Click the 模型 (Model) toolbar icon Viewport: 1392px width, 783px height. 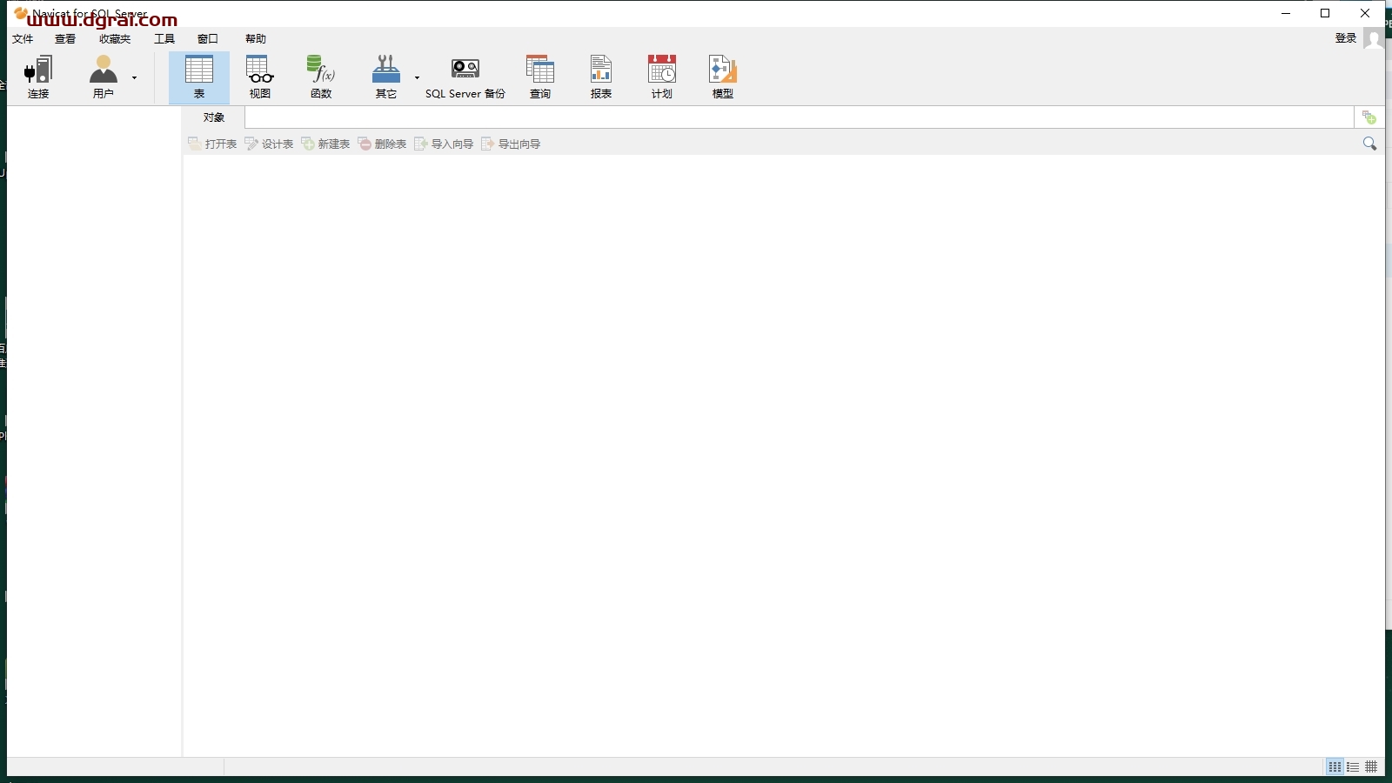(x=723, y=77)
